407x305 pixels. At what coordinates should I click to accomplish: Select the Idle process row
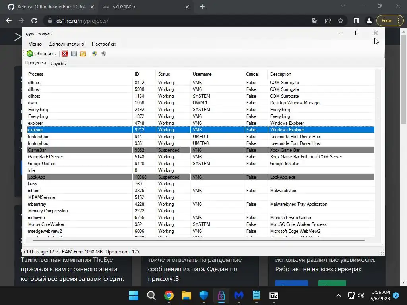coord(201,170)
